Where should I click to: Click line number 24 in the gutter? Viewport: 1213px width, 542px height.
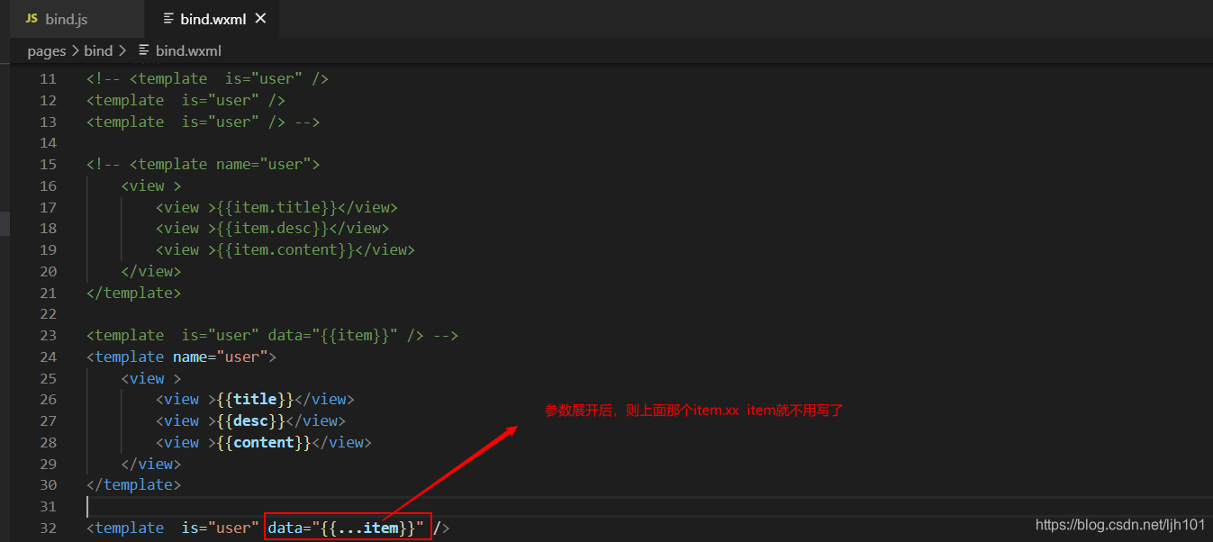click(48, 357)
